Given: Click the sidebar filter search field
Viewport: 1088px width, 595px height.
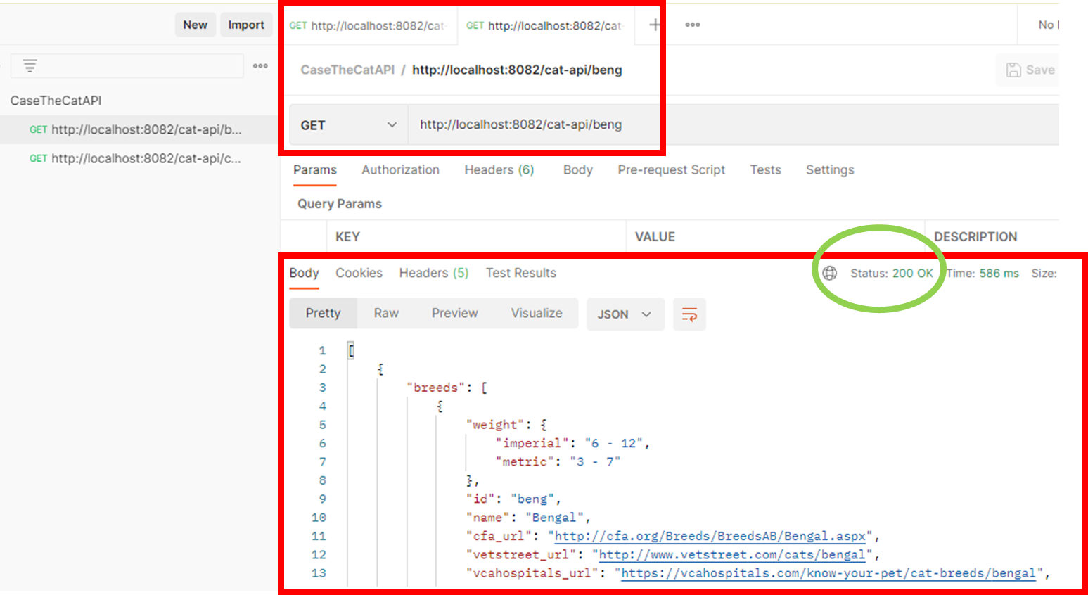Looking at the screenshot, I should (x=127, y=66).
